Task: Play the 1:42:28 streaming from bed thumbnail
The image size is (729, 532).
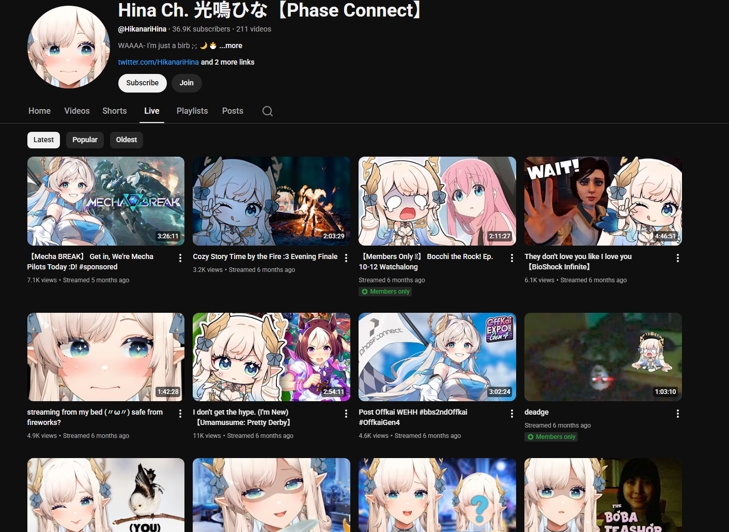Action: (x=106, y=357)
